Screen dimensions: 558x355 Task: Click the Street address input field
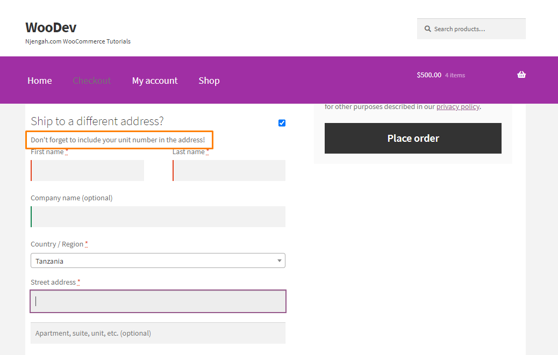click(158, 301)
